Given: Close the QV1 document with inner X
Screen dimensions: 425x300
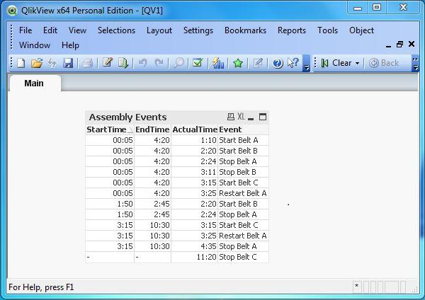Looking at the screenshot, I should pos(412,44).
